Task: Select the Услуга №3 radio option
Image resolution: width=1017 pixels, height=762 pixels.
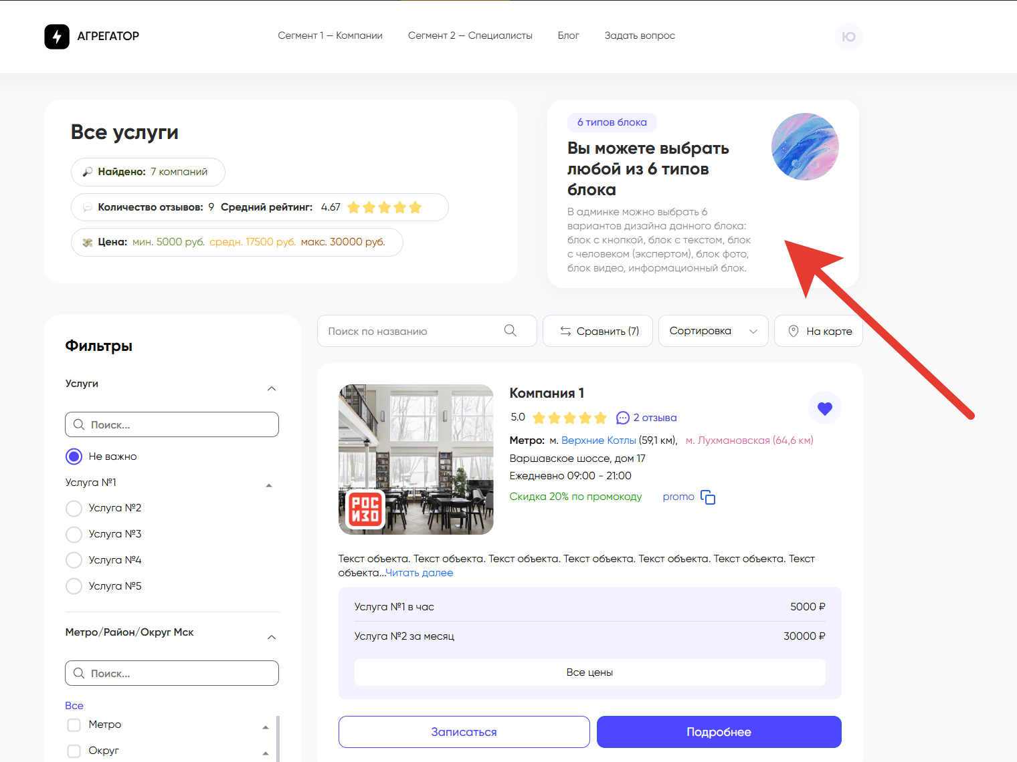Action: 74,535
